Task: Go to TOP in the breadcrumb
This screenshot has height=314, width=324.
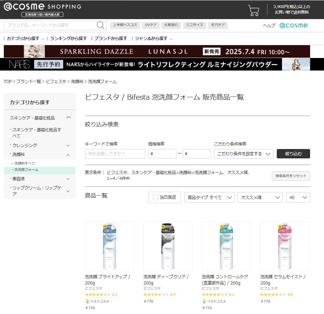Action: (8, 82)
